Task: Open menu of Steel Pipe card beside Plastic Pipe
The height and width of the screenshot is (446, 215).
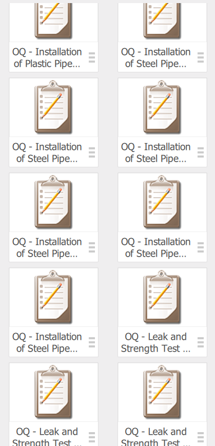Action: pyautogui.click(x=201, y=57)
